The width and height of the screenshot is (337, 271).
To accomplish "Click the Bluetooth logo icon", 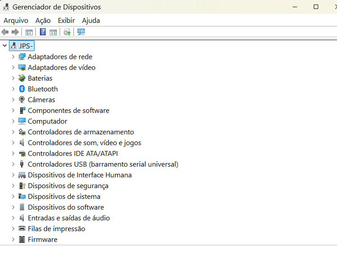I will (22, 89).
